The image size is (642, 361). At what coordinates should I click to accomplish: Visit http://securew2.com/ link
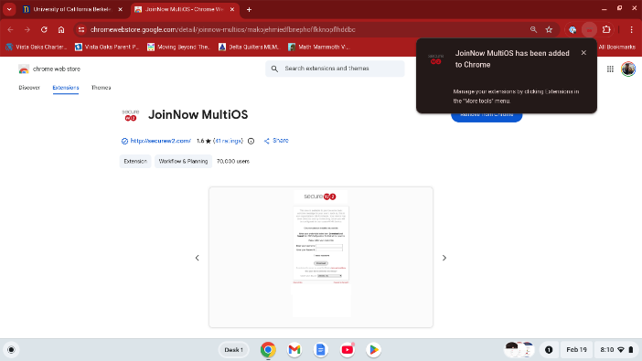161,141
